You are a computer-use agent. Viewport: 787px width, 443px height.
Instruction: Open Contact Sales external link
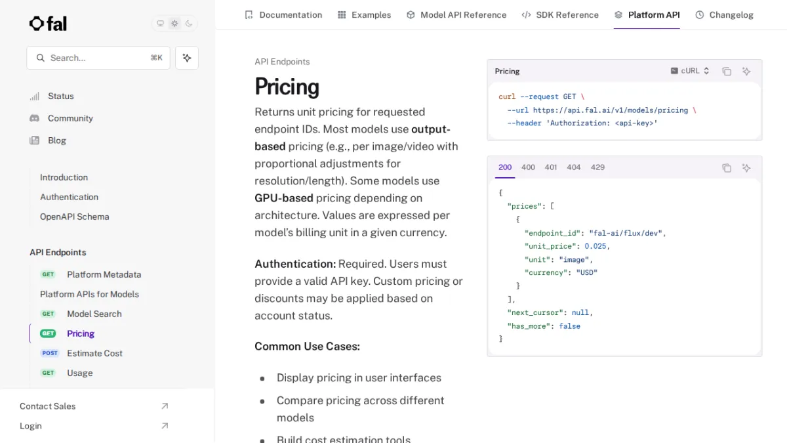94,406
